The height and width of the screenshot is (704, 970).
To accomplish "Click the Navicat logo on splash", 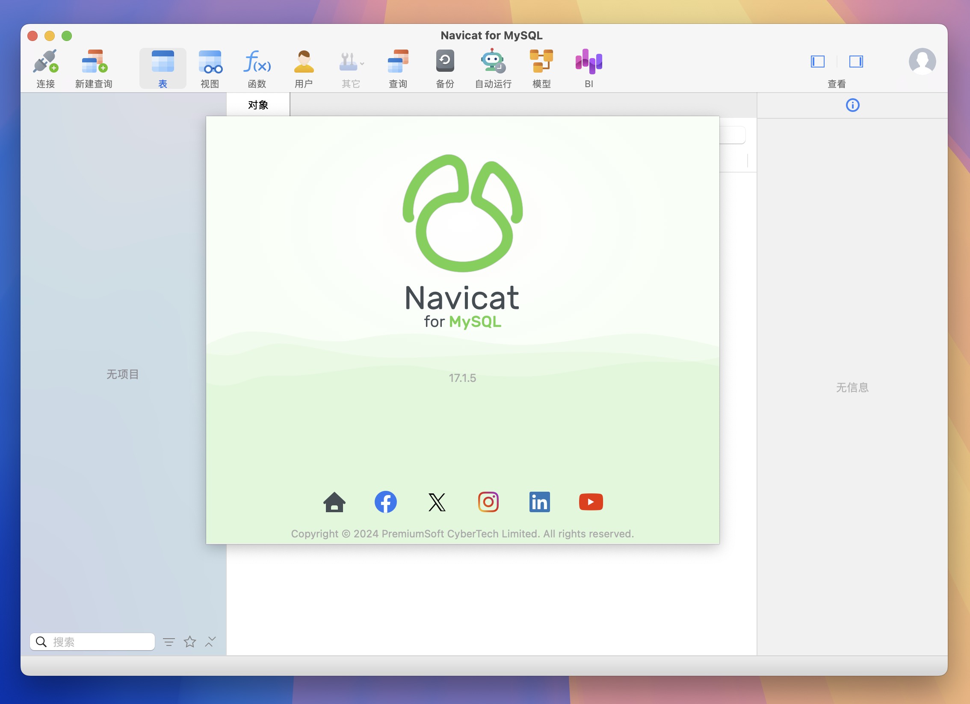I will tap(463, 213).
